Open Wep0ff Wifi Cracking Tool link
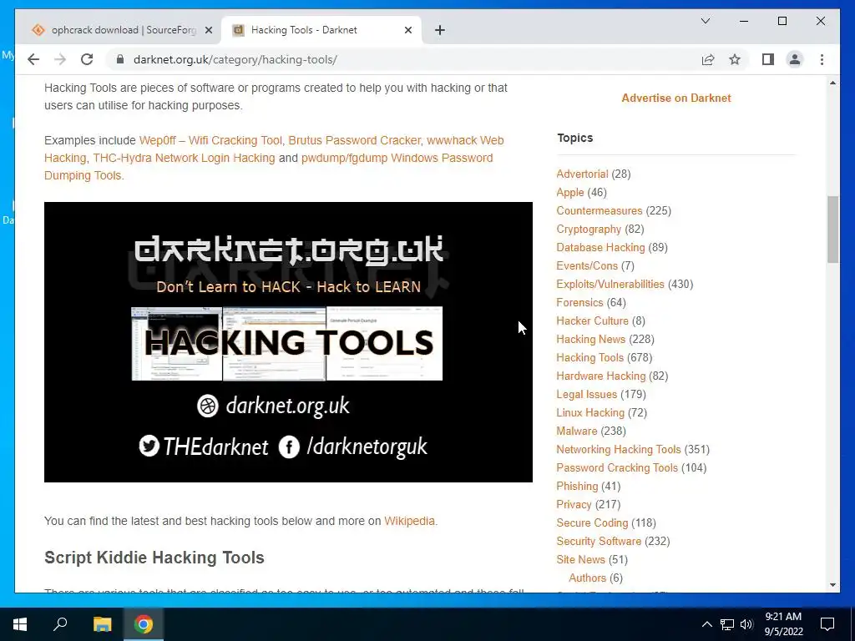The height and width of the screenshot is (641, 855). point(210,140)
